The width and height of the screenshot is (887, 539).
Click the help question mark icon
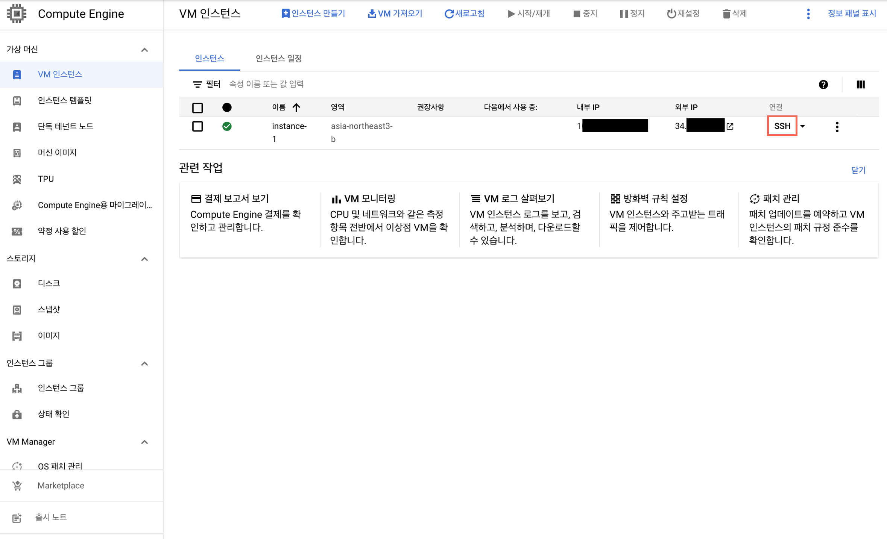coord(823,85)
